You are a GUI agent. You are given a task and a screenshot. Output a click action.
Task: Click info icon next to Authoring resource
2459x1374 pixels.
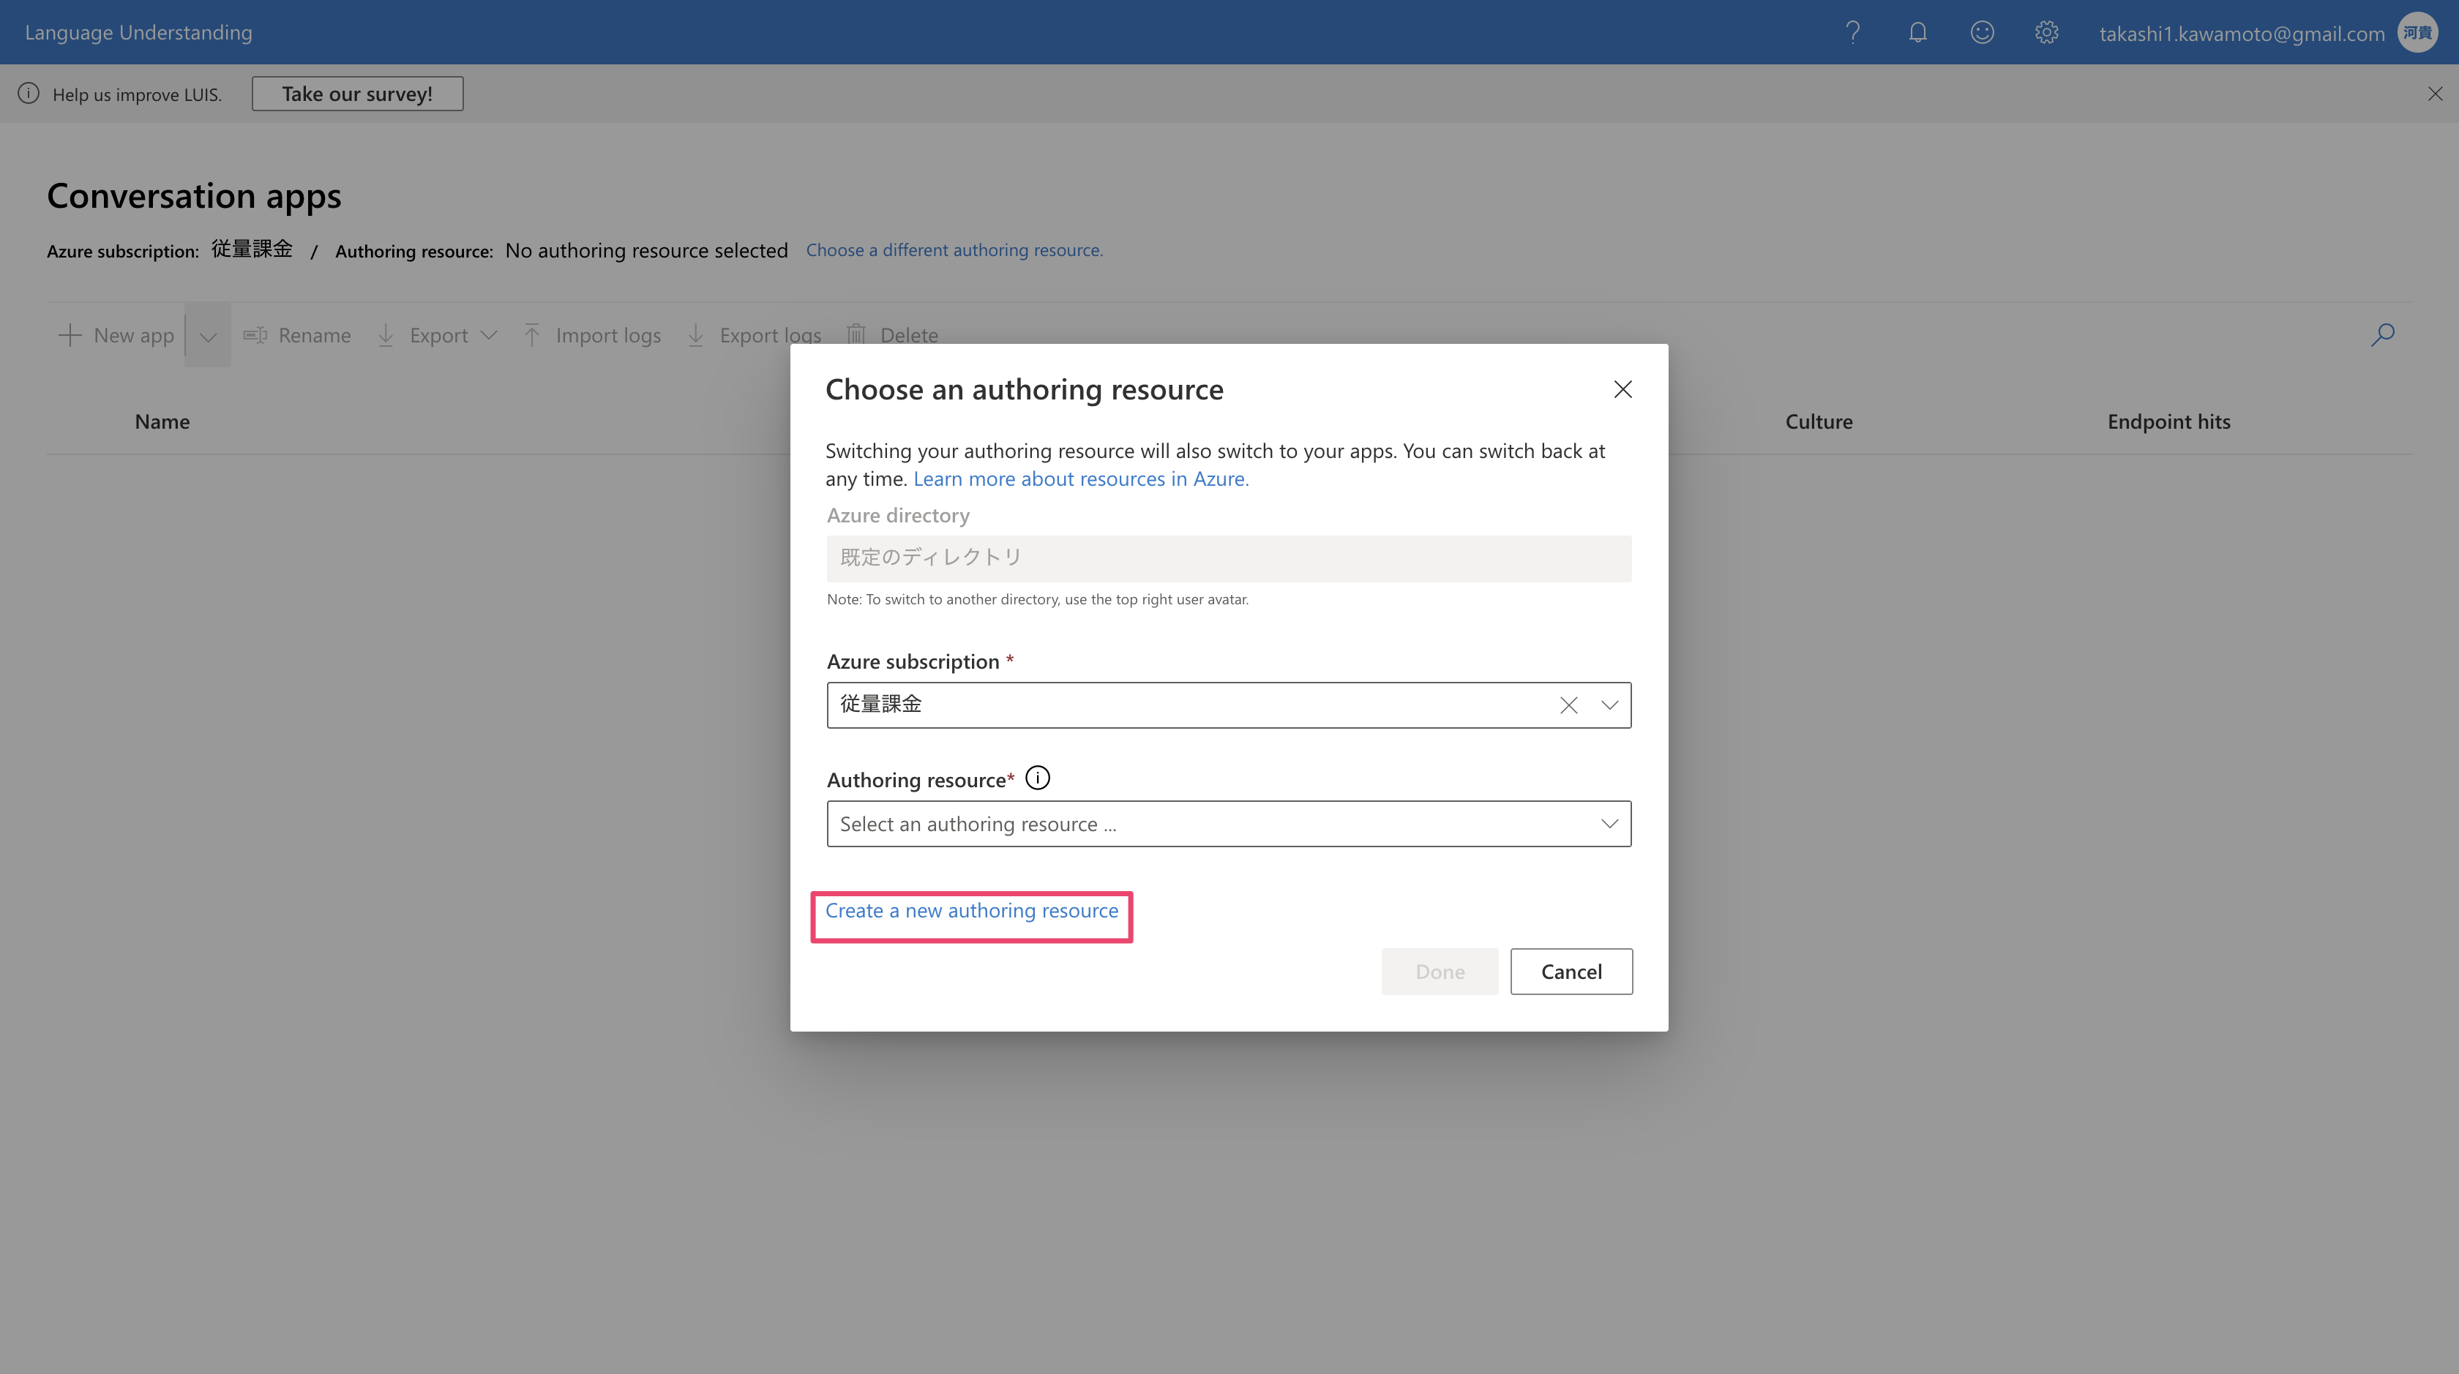[1038, 778]
